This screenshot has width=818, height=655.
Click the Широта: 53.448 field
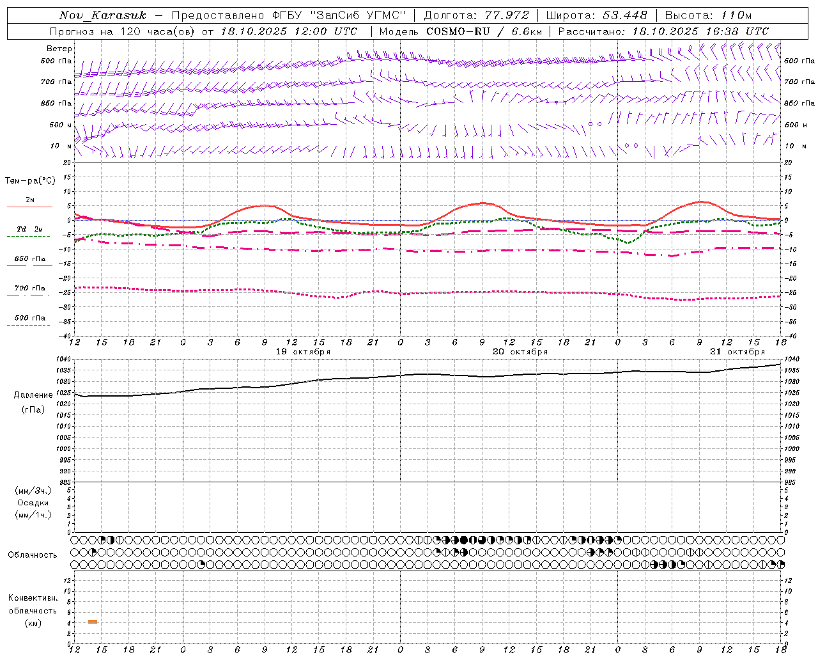(596, 15)
